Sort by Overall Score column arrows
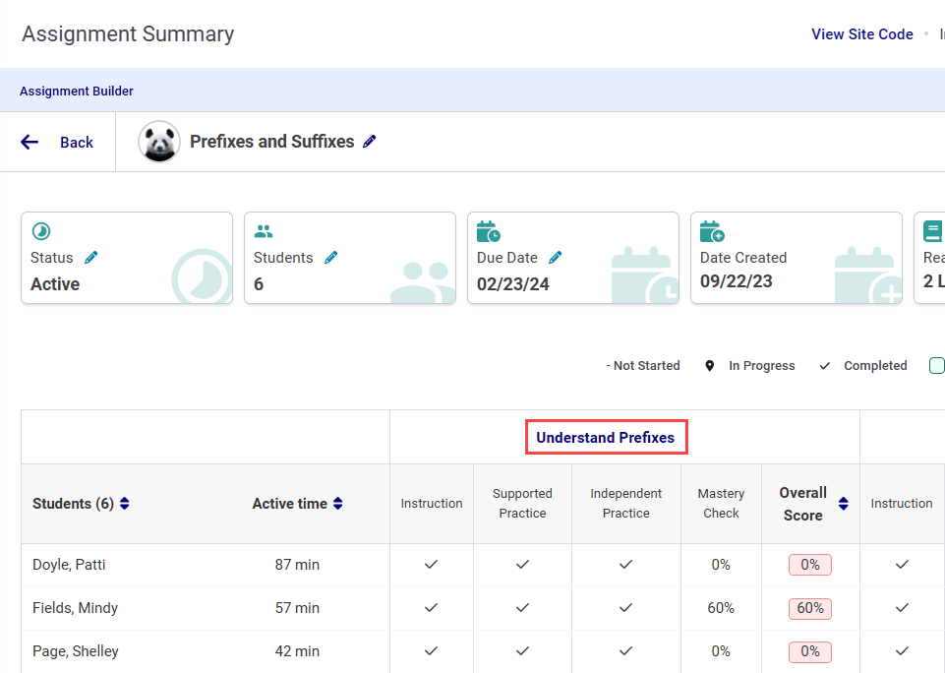 pyautogui.click(x=844, y=504)
